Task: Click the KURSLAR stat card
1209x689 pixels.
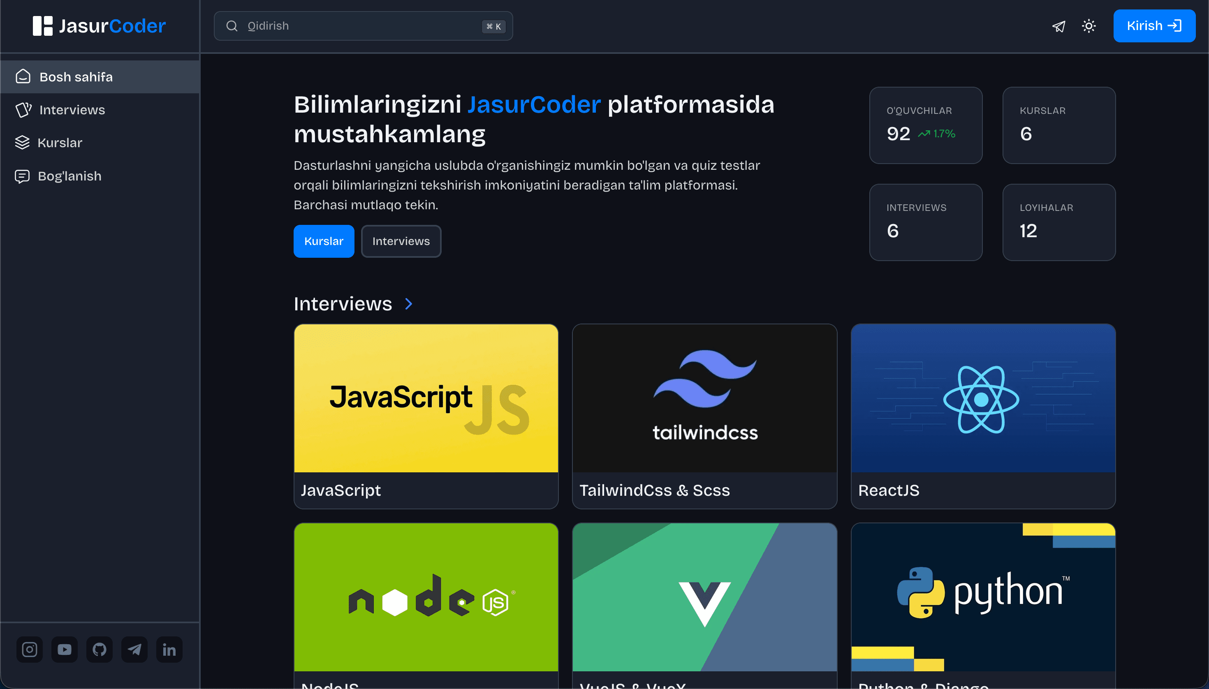Action: click(1059, 125)
